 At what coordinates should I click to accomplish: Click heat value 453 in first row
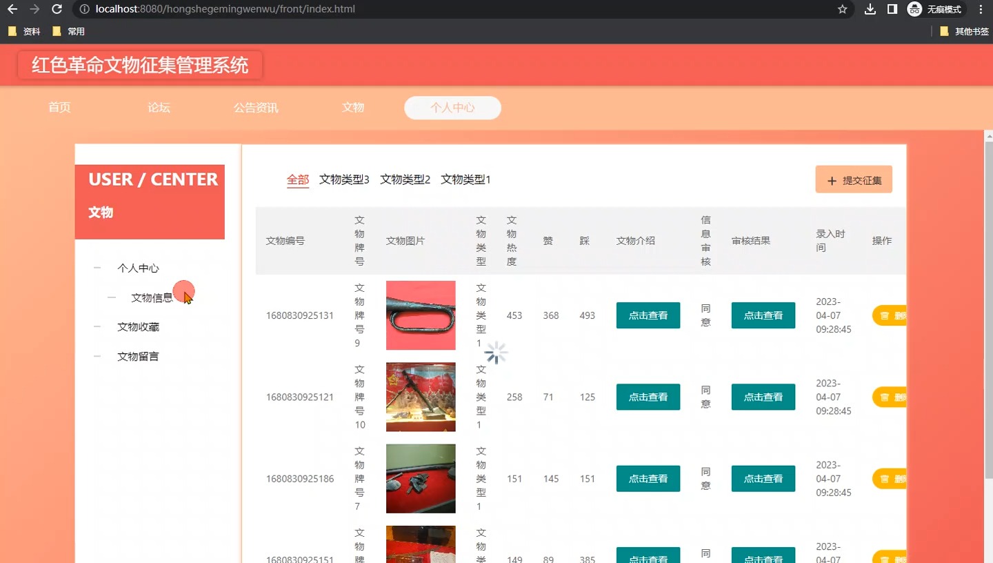tap(514, 315)
